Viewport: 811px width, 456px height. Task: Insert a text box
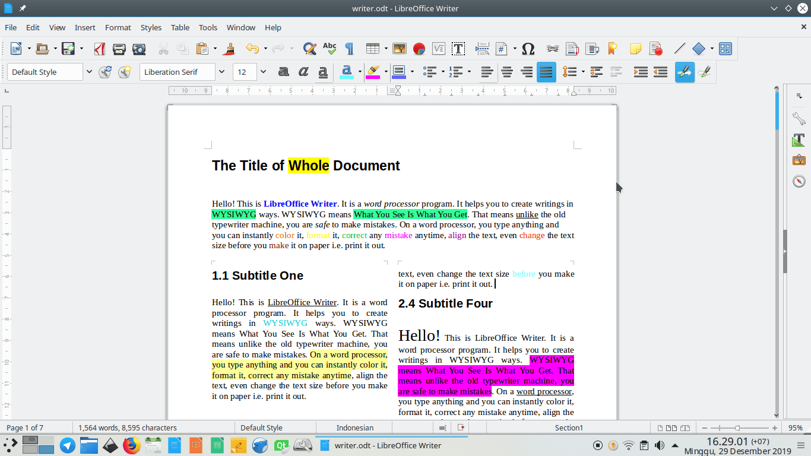458,49
